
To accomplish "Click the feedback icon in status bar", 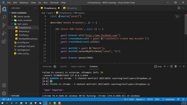I will pyautogui.click(x=178, y=99).
